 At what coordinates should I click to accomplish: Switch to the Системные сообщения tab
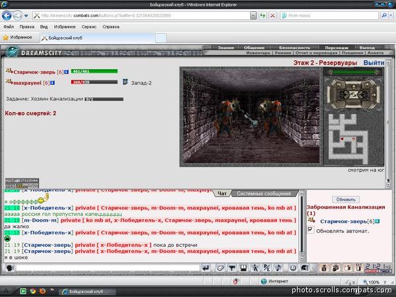point(263,193)
